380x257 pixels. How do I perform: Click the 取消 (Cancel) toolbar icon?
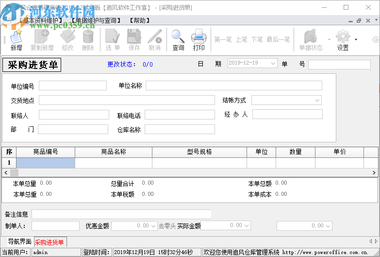tap(155, 40)
